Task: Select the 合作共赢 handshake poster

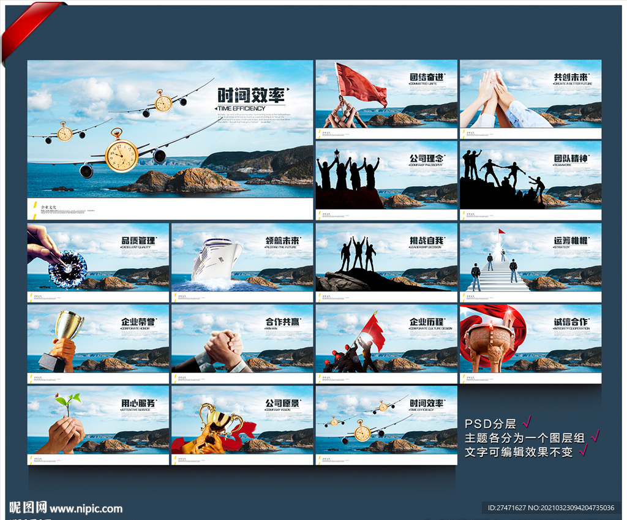Action: pyautogui.click(x=242, y=344)
